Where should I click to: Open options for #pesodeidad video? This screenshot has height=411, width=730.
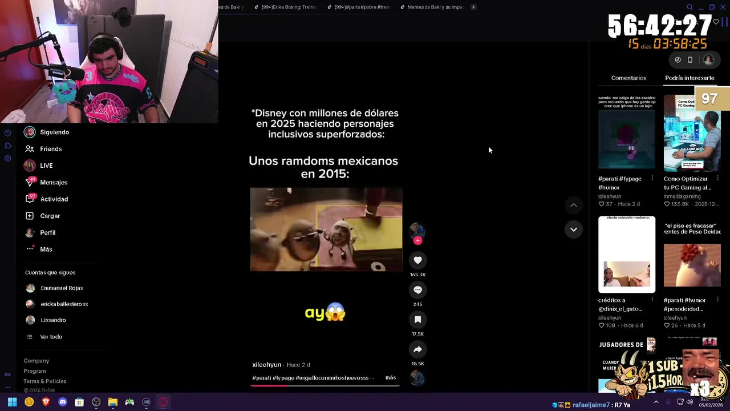[717, 300]
